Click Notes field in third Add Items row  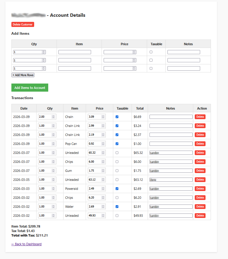tap(184, 68)
